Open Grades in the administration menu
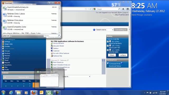The height and width of the screenshot is (95, 169). click(x=7, y=46)
